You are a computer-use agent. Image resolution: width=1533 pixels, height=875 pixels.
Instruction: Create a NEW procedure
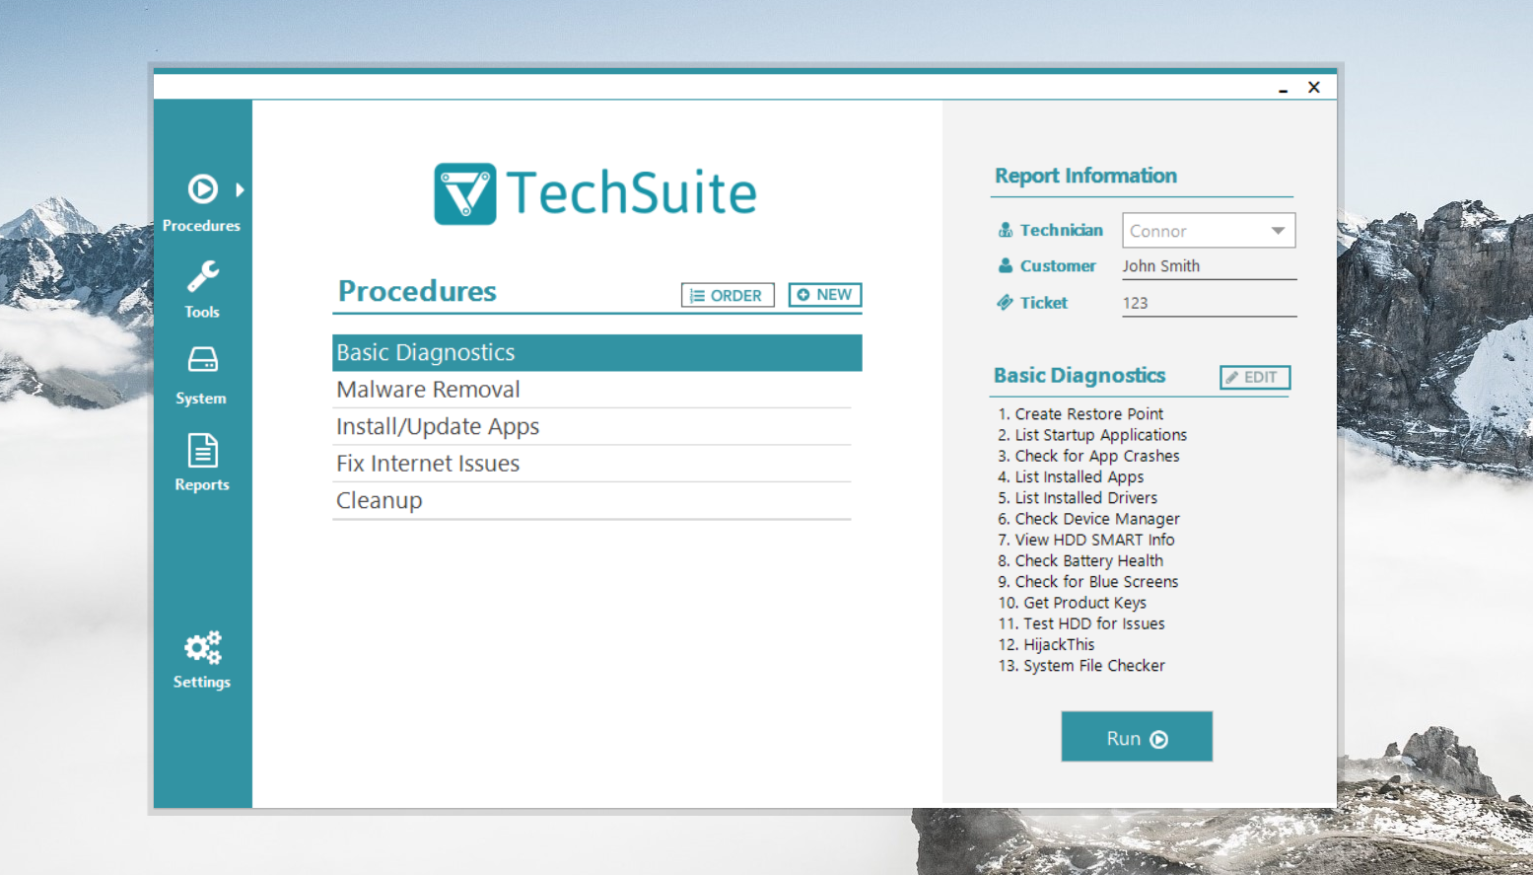(825, 295)
